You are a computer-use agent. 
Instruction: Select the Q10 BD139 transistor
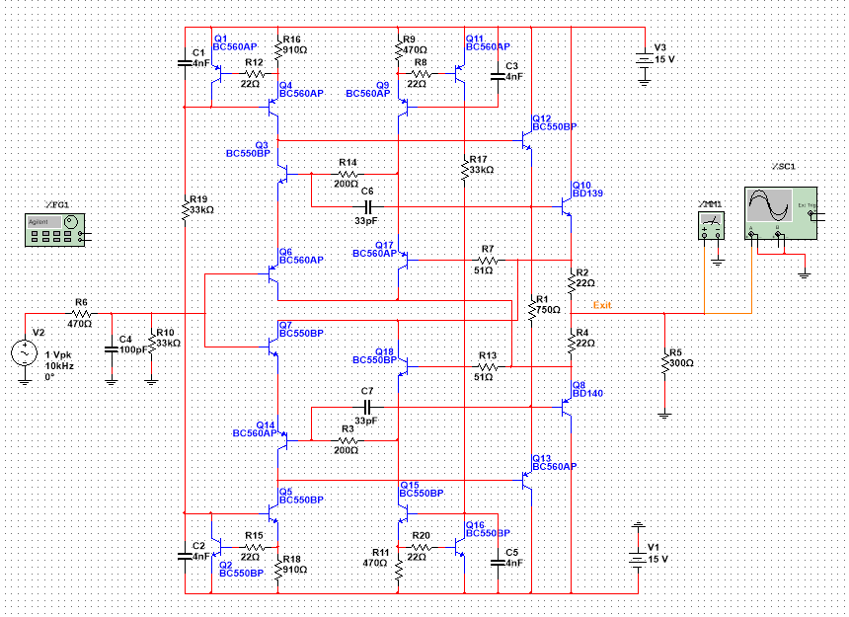[x=566, y=206]
